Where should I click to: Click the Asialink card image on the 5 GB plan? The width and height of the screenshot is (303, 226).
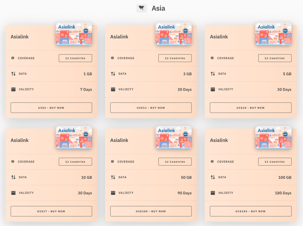coord(273,33)
